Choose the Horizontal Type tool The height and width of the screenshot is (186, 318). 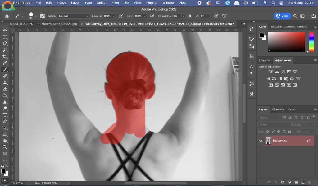click(x=5, y=115)
